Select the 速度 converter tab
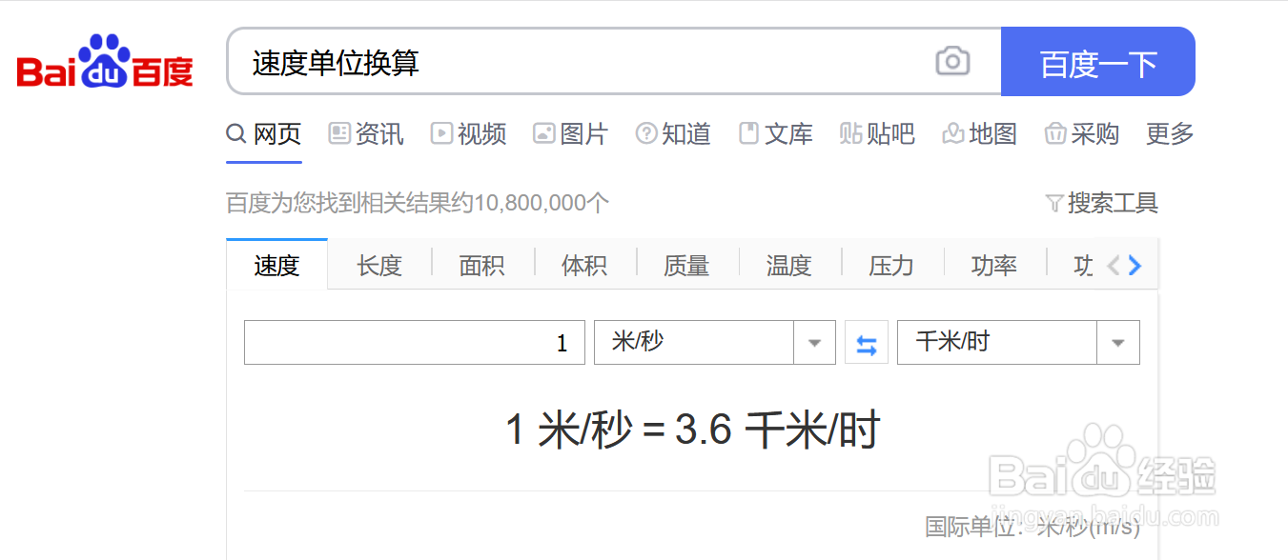This screenshot has height=560, width=1288. coord(276,265)
